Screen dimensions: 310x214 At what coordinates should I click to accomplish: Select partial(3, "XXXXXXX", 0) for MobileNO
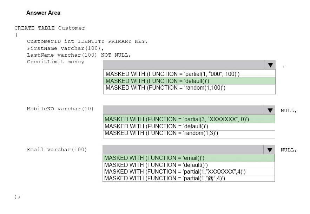coord(189,119)
